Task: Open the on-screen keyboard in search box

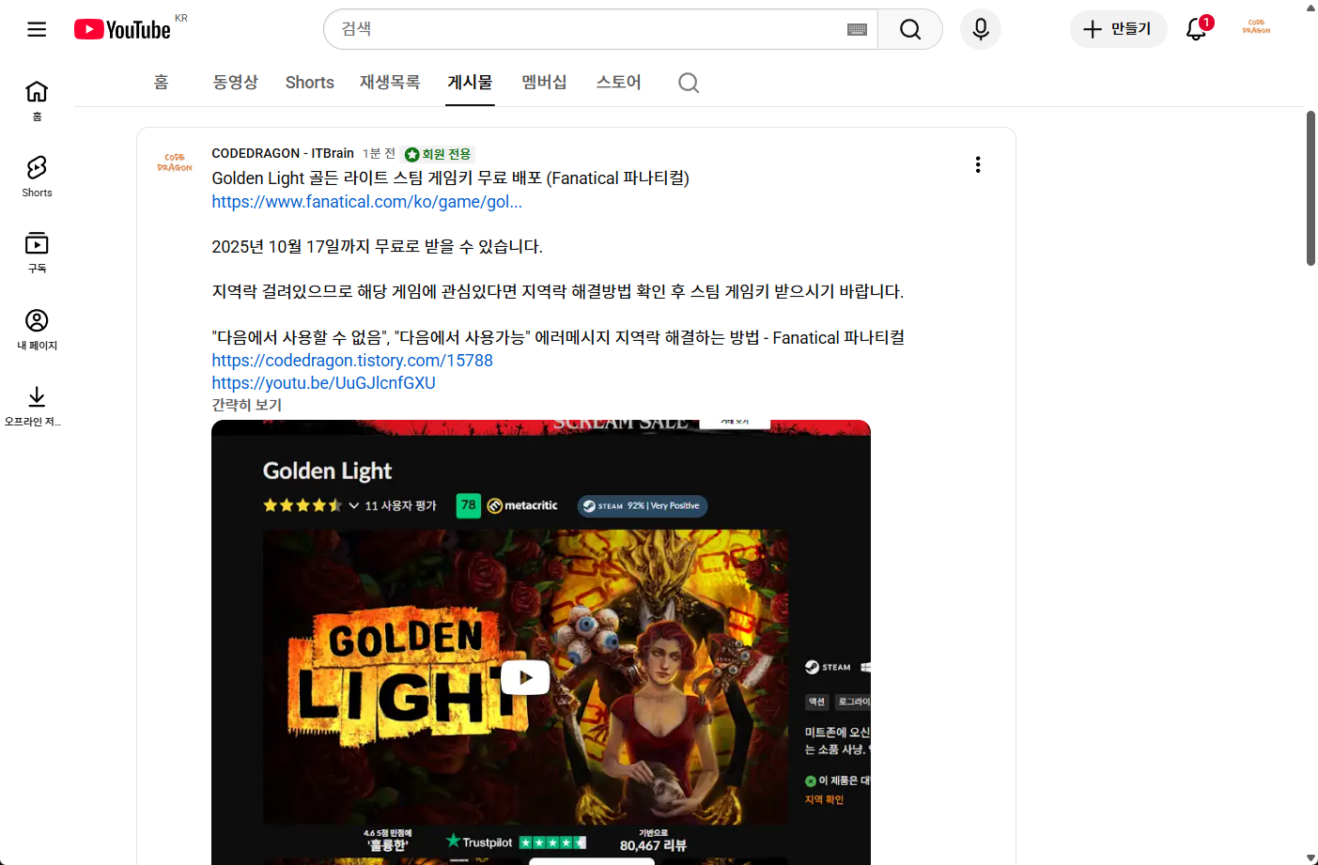Action: [x=857, y=29]
